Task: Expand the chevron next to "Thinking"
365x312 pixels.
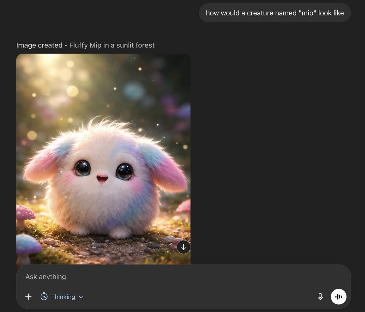Action: tap(81, 297)
